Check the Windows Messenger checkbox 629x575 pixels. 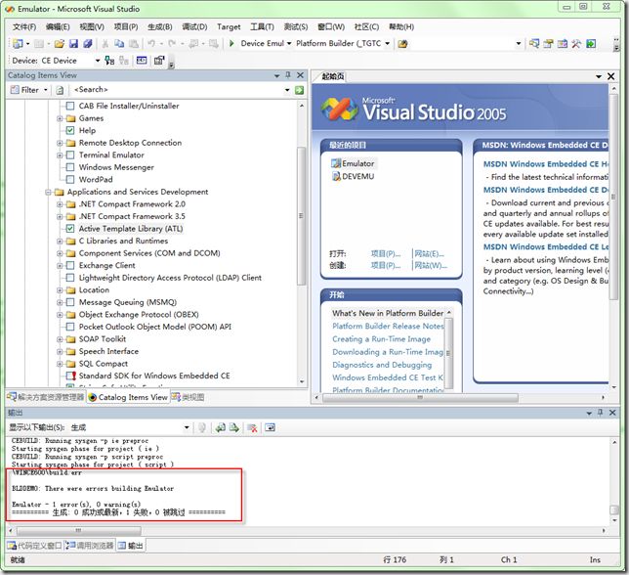(70, 167)
